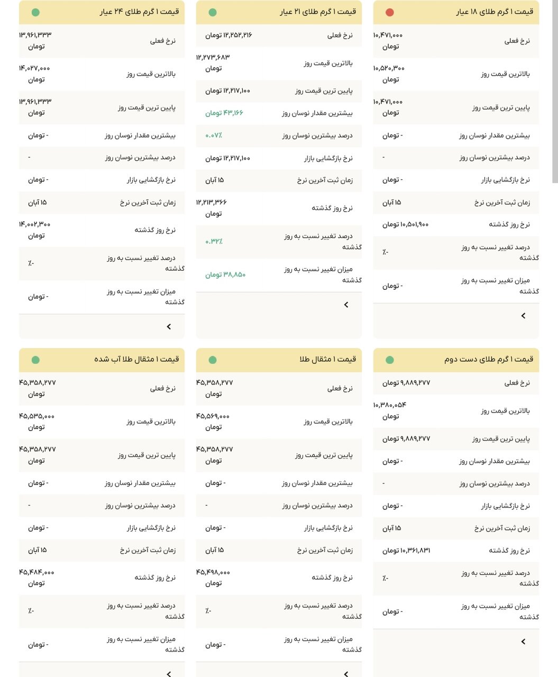
Task: Click the green status dot on second-hand gold card
Action: tap(389, 359)
